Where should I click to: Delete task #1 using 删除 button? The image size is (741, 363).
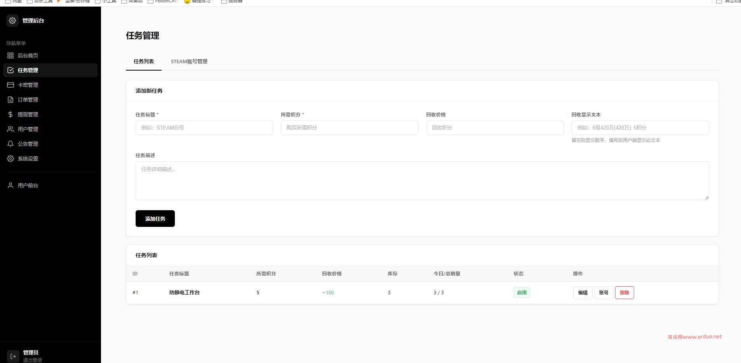(x=624, y=293)
